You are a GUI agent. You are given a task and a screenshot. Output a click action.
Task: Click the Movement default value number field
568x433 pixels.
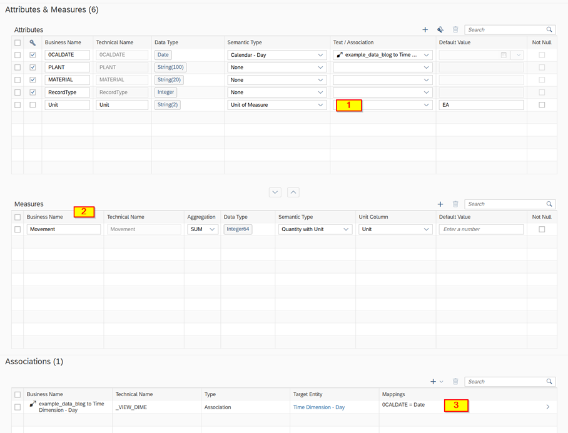[x=481, y=229]
